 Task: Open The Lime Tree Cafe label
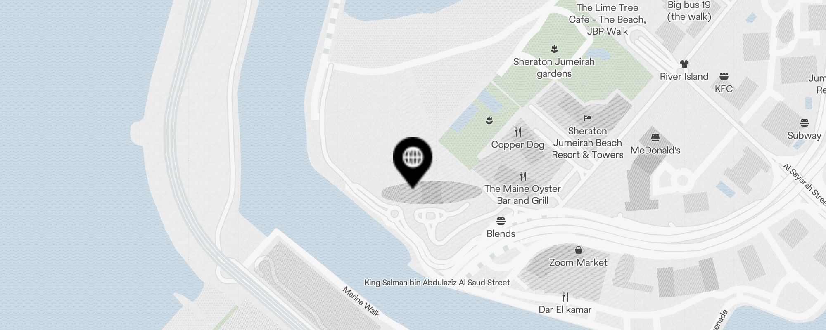tap(607, 19)
